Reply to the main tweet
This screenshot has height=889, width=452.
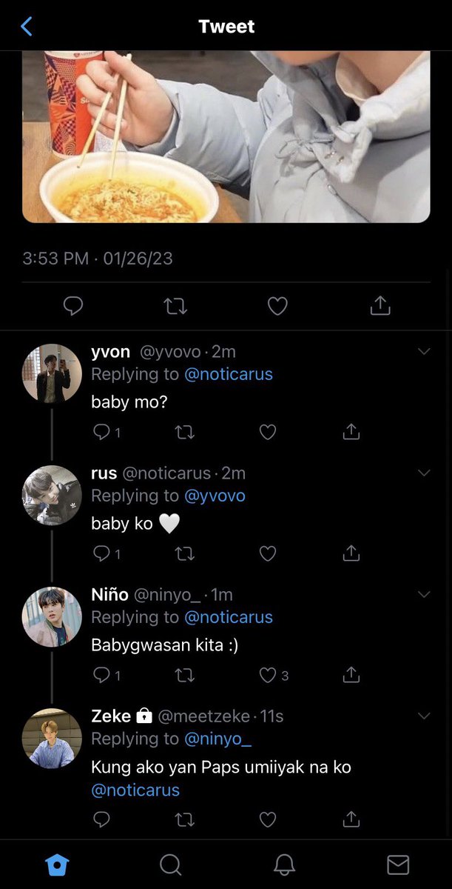pyautogui.click(x=72, y=305)
